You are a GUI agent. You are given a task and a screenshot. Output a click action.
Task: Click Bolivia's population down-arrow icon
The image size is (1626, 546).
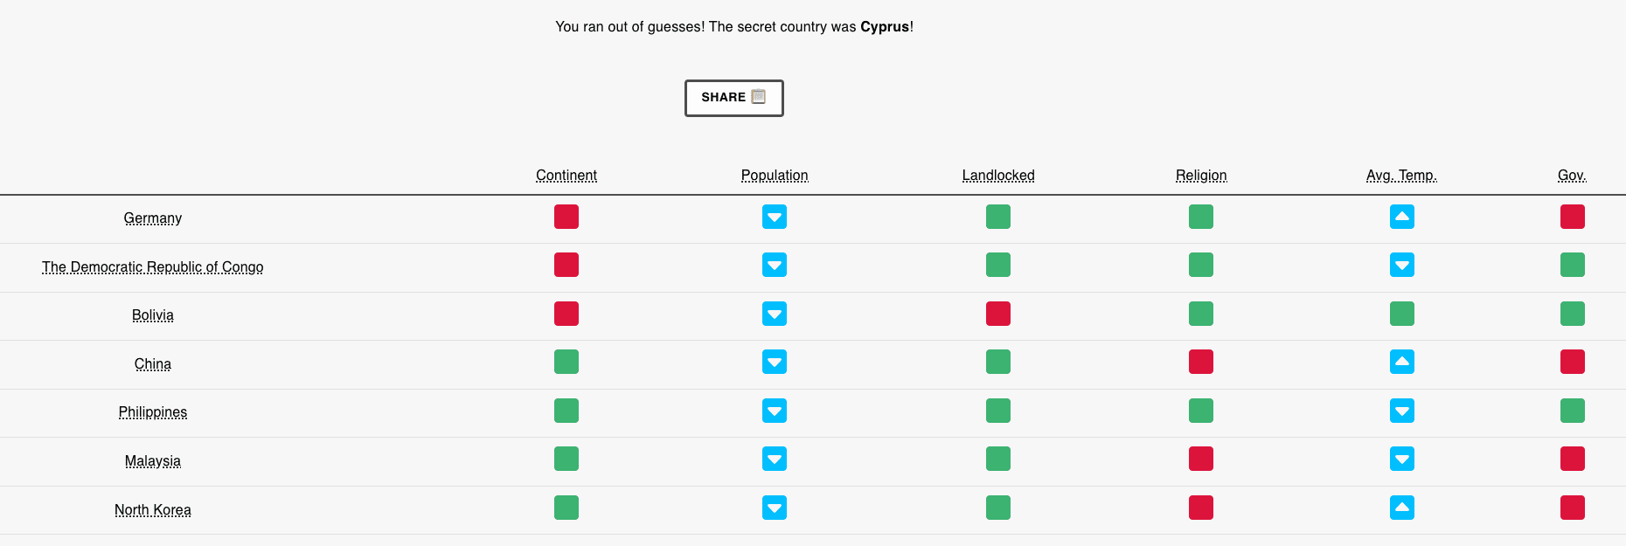(775, 314)
